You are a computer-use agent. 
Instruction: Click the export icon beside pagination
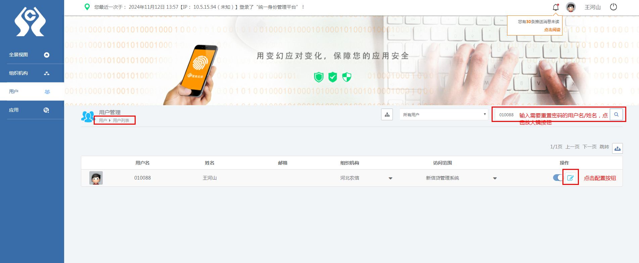(618, 148)
